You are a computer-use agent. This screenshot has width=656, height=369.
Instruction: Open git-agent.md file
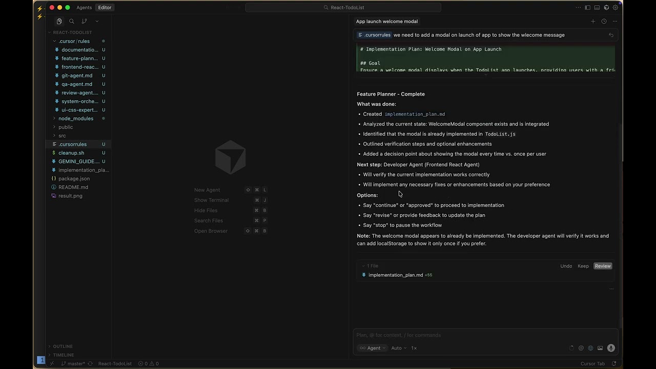point(77,75)
